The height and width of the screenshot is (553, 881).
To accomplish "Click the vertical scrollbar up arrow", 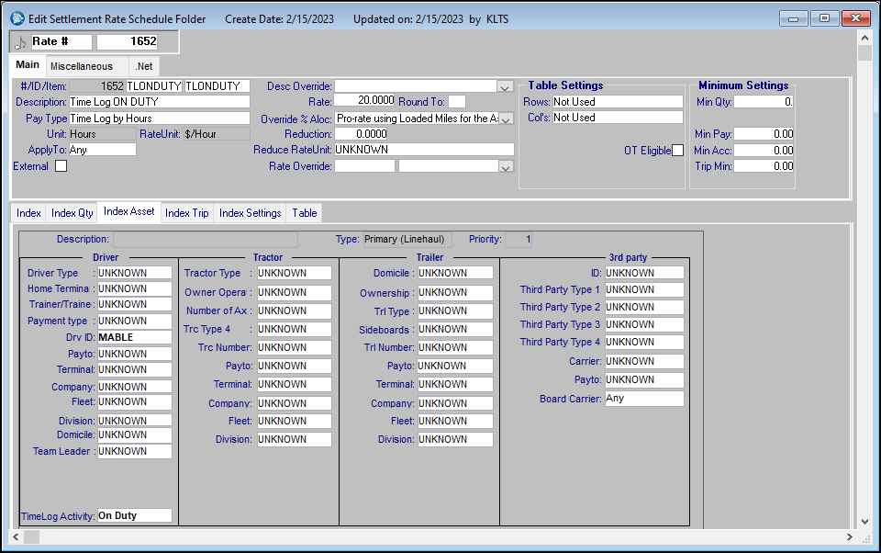I will click(x=864, y=38).
